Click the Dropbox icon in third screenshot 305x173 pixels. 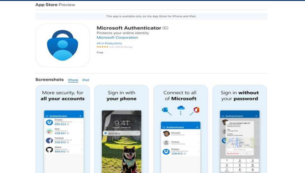[166, 152]
